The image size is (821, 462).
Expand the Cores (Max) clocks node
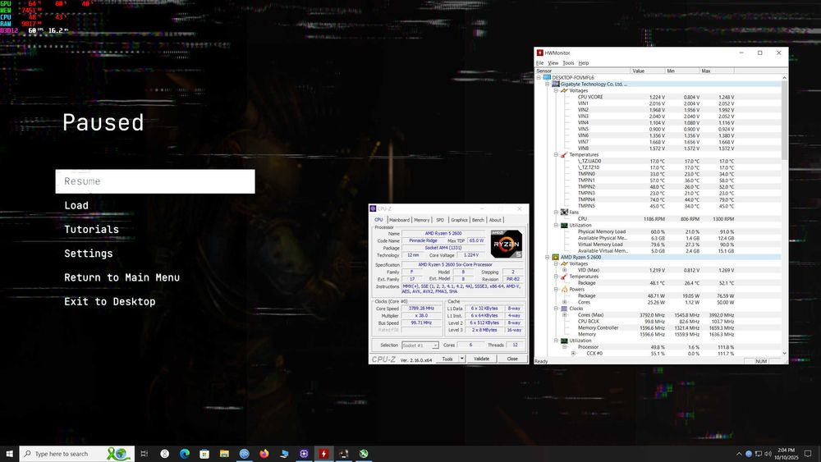coord(565,315)
